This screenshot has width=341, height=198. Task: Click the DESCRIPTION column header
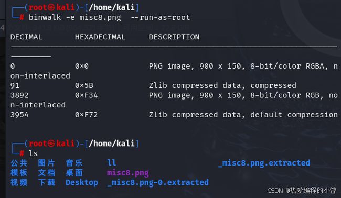coord(174,37)
